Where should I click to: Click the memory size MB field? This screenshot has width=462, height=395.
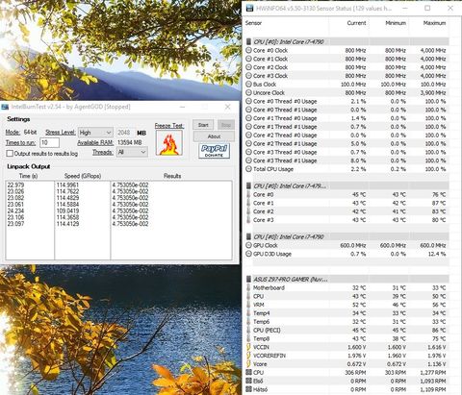click(x=125, y=133)
